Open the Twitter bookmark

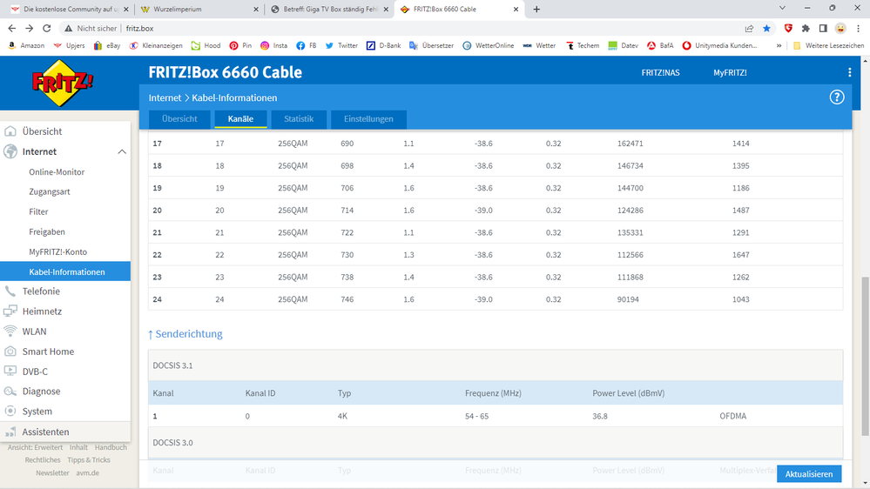pyautogui.click(x=341, y=45)
